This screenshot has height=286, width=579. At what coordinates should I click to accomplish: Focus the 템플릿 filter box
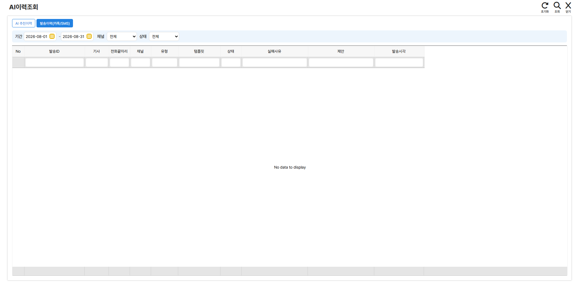click(199, 62)
